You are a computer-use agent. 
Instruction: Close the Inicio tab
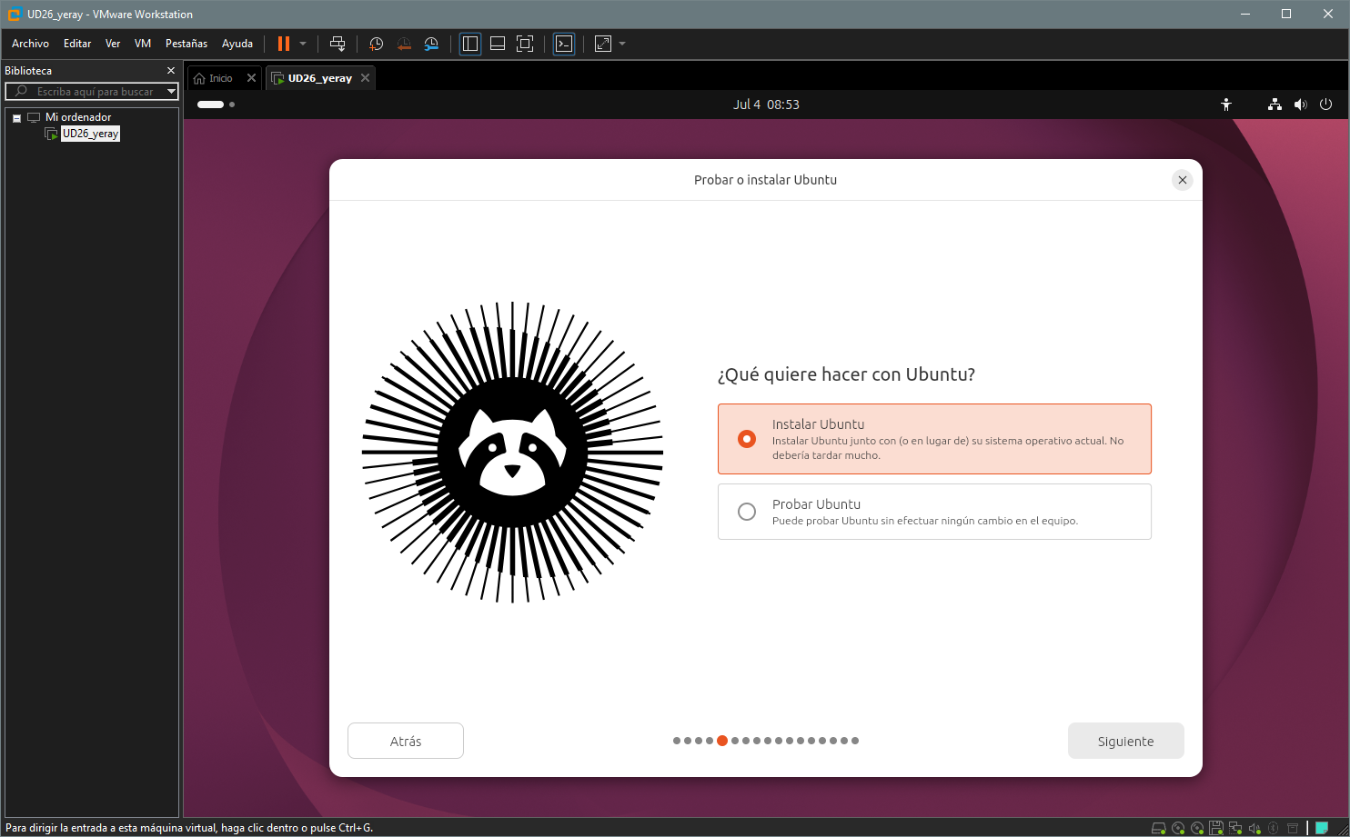point(252,78)
